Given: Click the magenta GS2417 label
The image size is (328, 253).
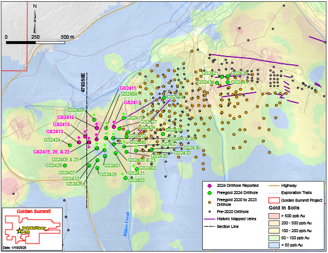Looking at the screenshot, I should [132, 102].
